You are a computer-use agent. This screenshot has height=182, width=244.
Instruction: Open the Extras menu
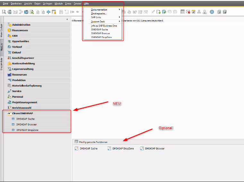click(x=68, y=3)
